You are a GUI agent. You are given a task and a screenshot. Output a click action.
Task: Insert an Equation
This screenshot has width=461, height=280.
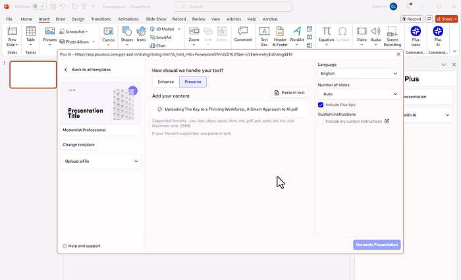tap(327, 36)
